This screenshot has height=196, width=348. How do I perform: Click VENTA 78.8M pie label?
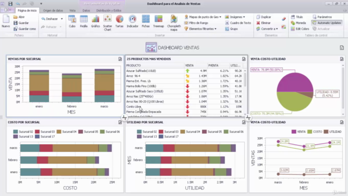(x=266, y=70)
